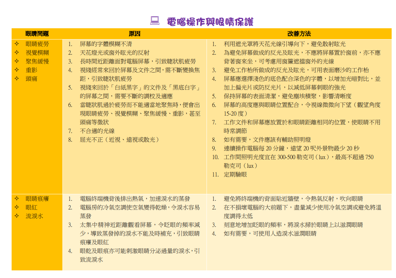396x278 pixels.
Task: Click the diamond bullet before 聚焦緩慢
Action: click(x=17, y=61)
